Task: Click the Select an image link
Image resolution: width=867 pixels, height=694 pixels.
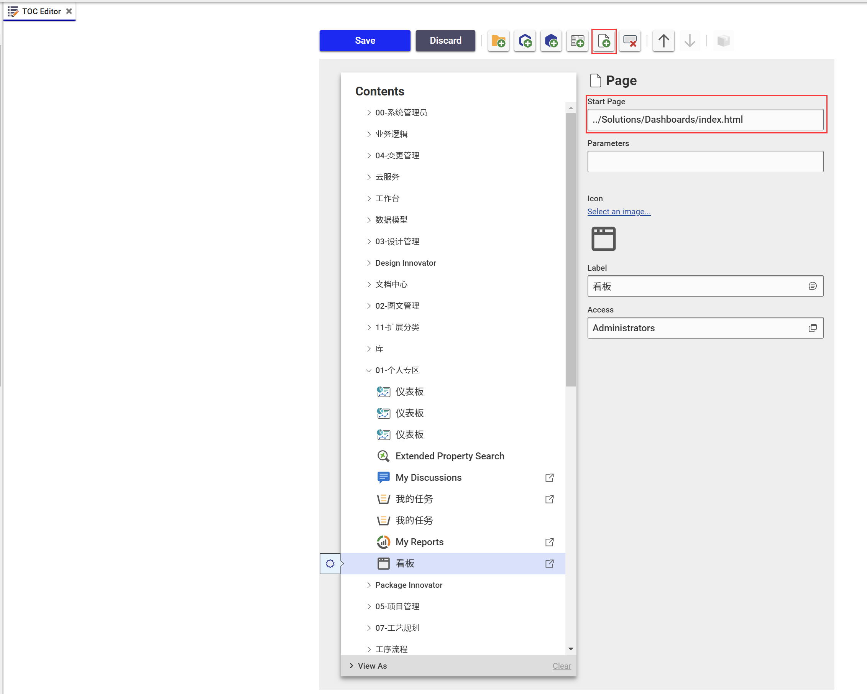Action: [x=619, y=212]
